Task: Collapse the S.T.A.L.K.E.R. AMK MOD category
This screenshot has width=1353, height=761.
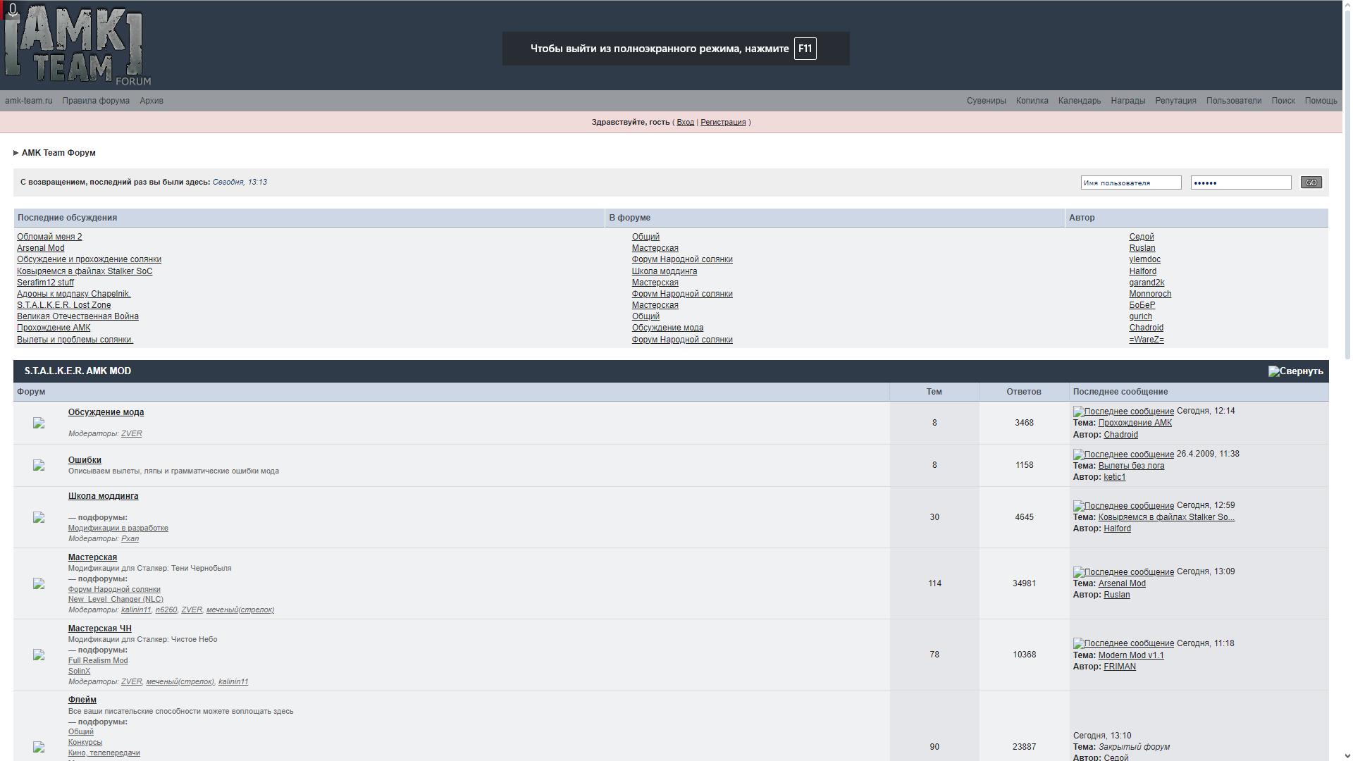Action: click(1295, 371)
